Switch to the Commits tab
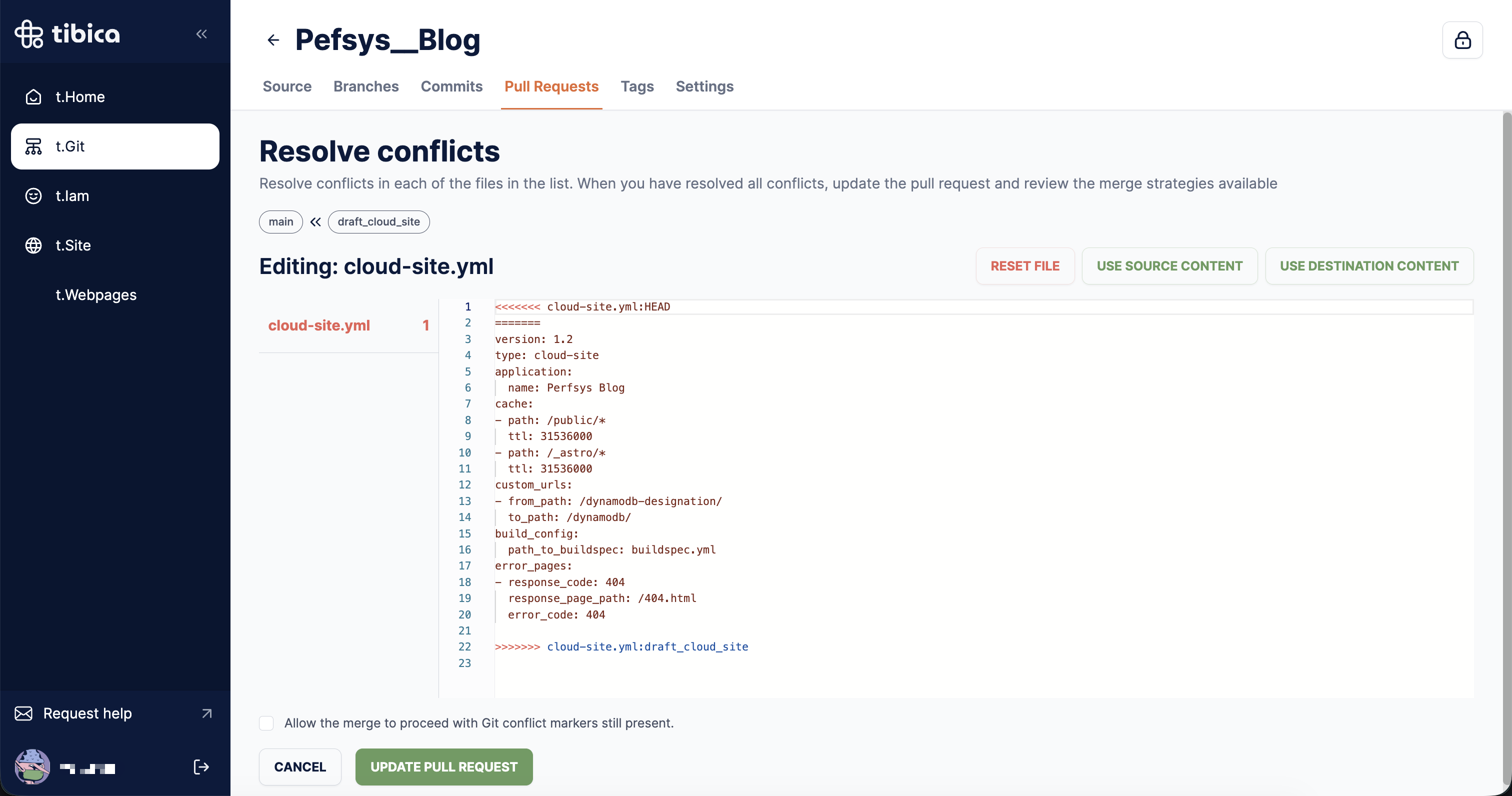 (x=451, y=86)
